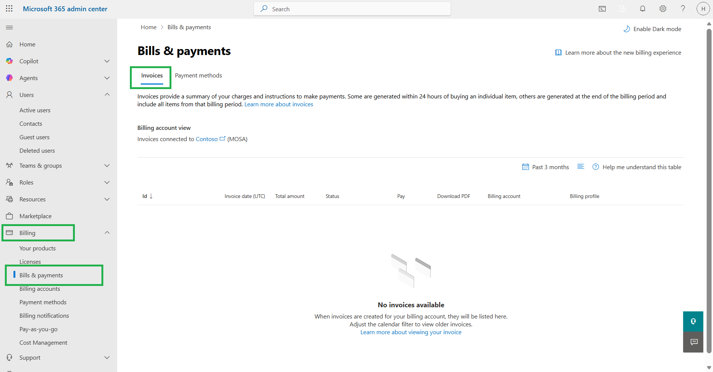
Task: Expand the Support menu chevron
Action: 107,357
